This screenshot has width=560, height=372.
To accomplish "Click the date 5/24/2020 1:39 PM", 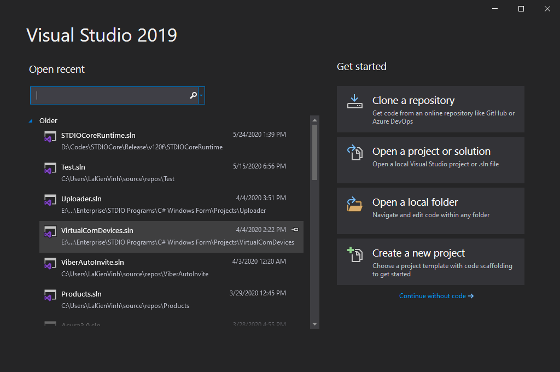I will [x=259, y=135].
